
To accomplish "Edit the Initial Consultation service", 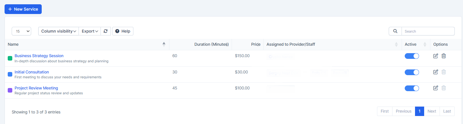I will (436, 72).
